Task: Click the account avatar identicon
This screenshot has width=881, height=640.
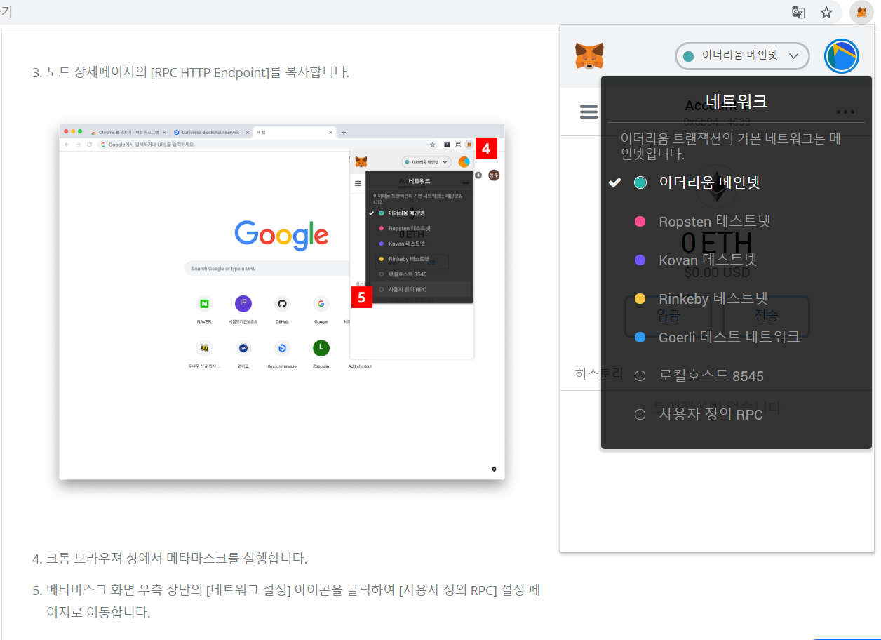Action: point(842,56)
